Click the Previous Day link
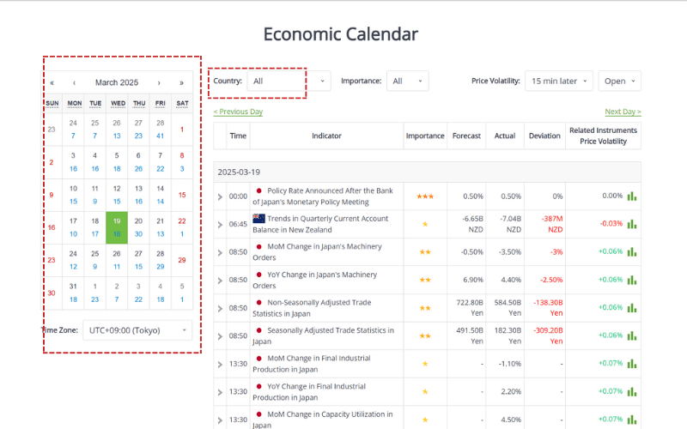 238,112
